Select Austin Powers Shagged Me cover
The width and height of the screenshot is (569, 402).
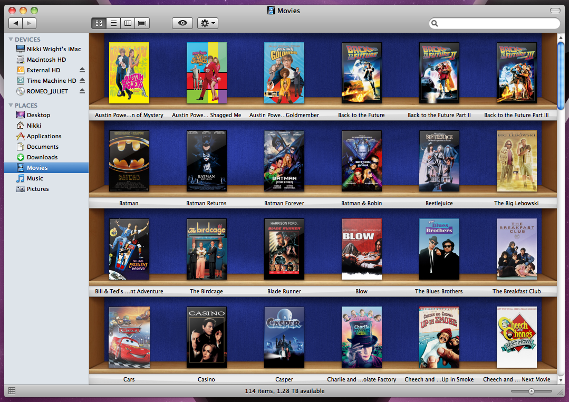207,73
